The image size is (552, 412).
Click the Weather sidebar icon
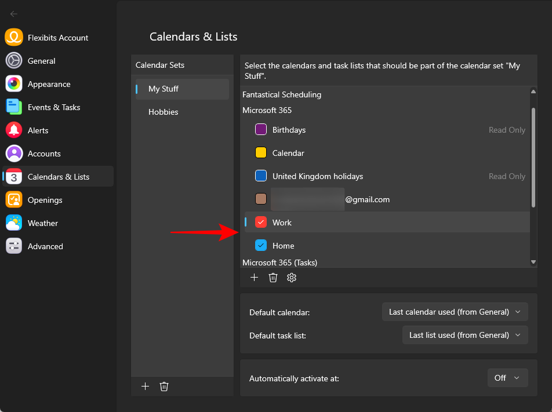[14, 223]
